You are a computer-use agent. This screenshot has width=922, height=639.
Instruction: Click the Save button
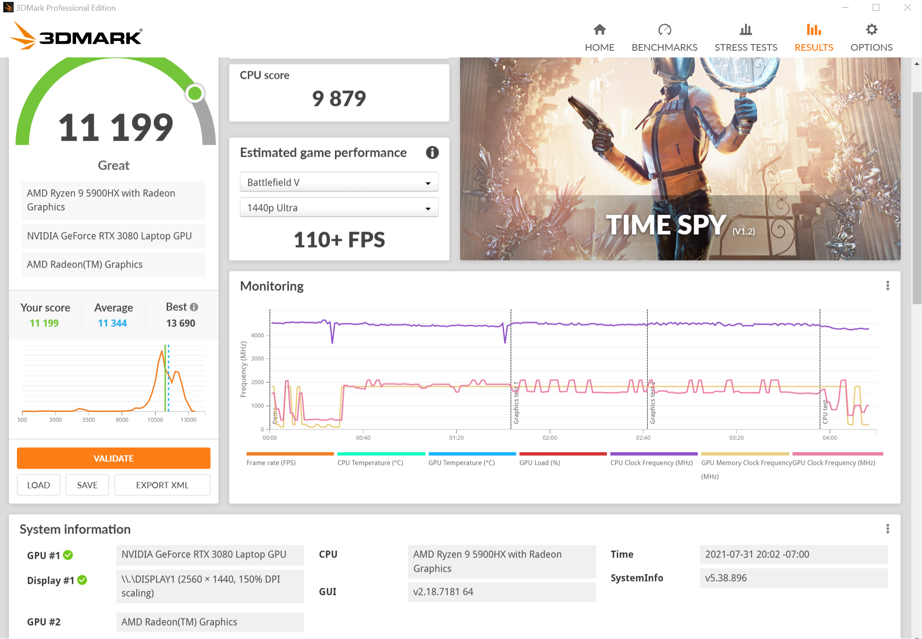[x=87, y=485]
